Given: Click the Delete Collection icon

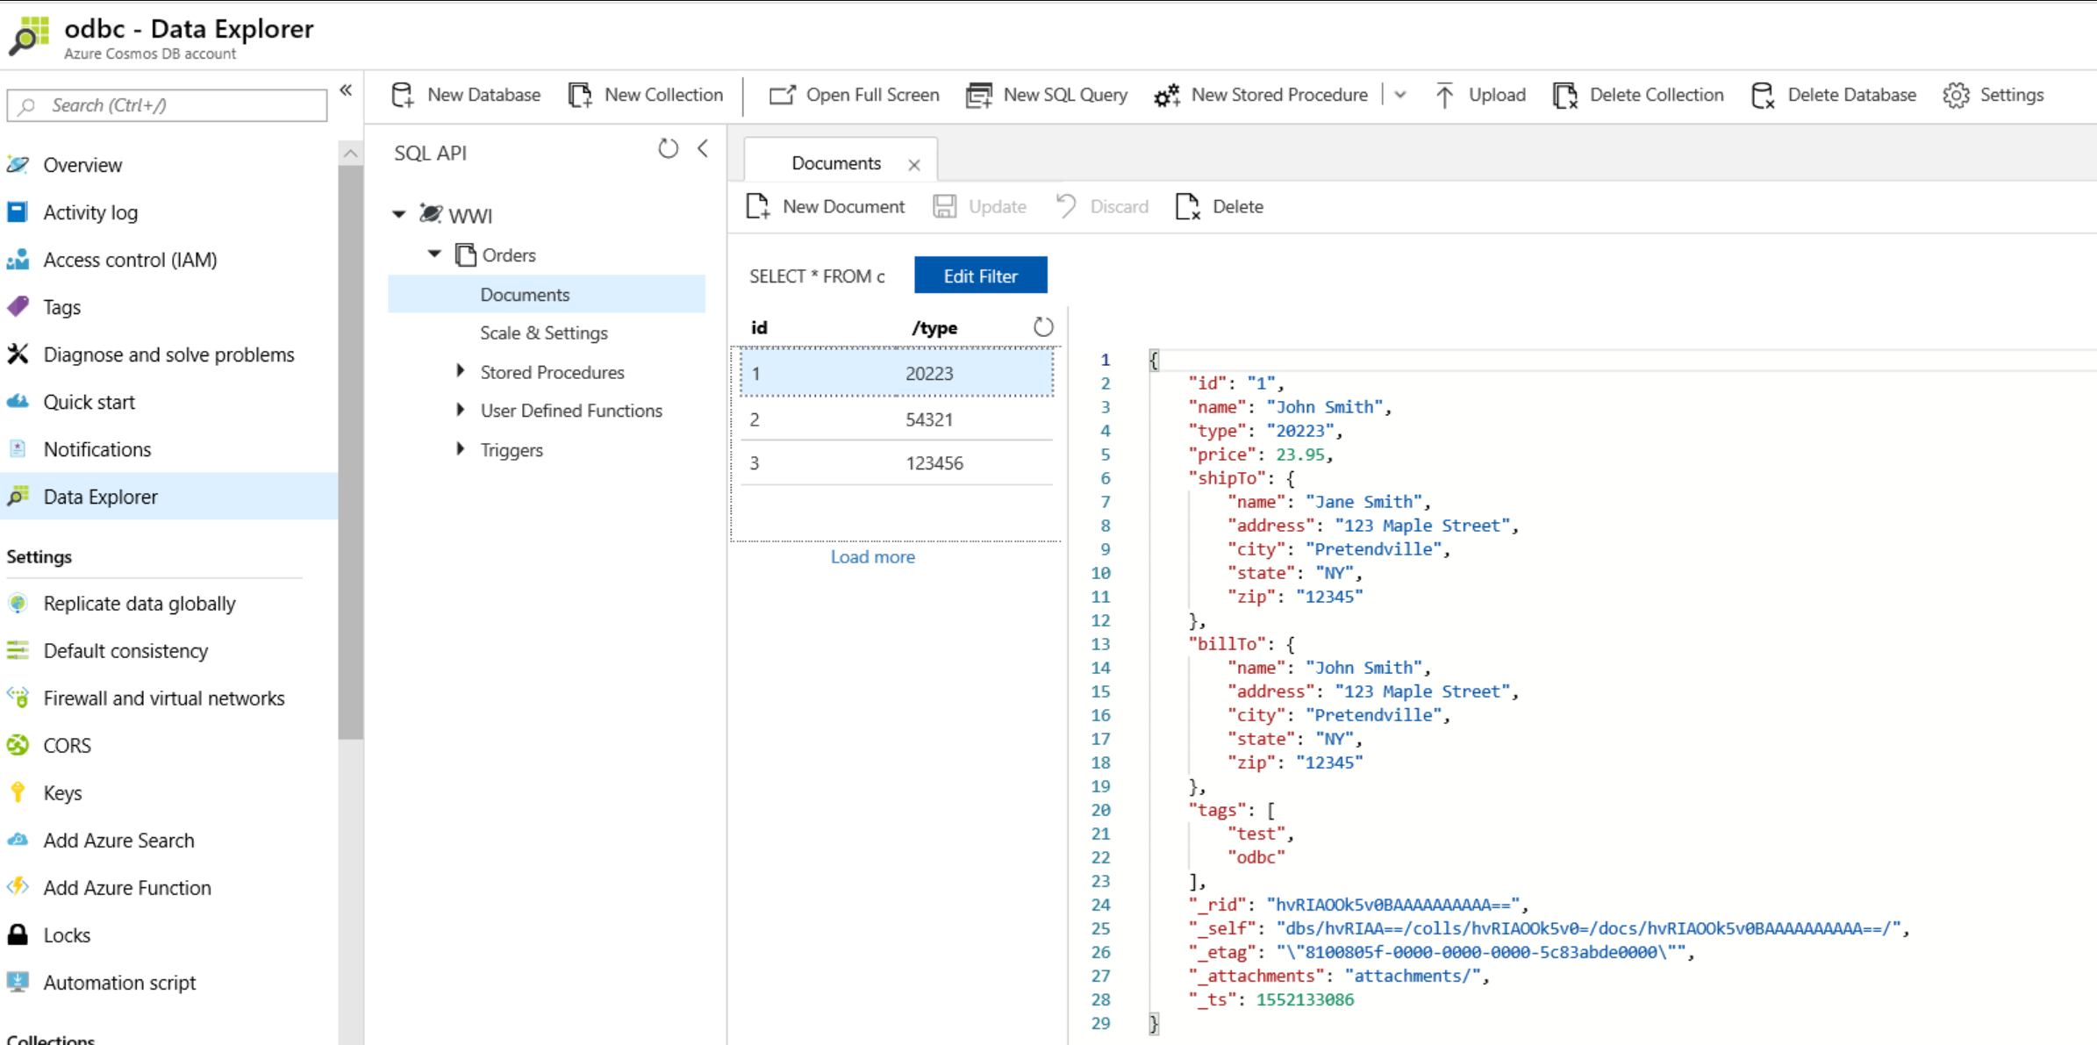Looking at the screenshot, I should 1565,95.
